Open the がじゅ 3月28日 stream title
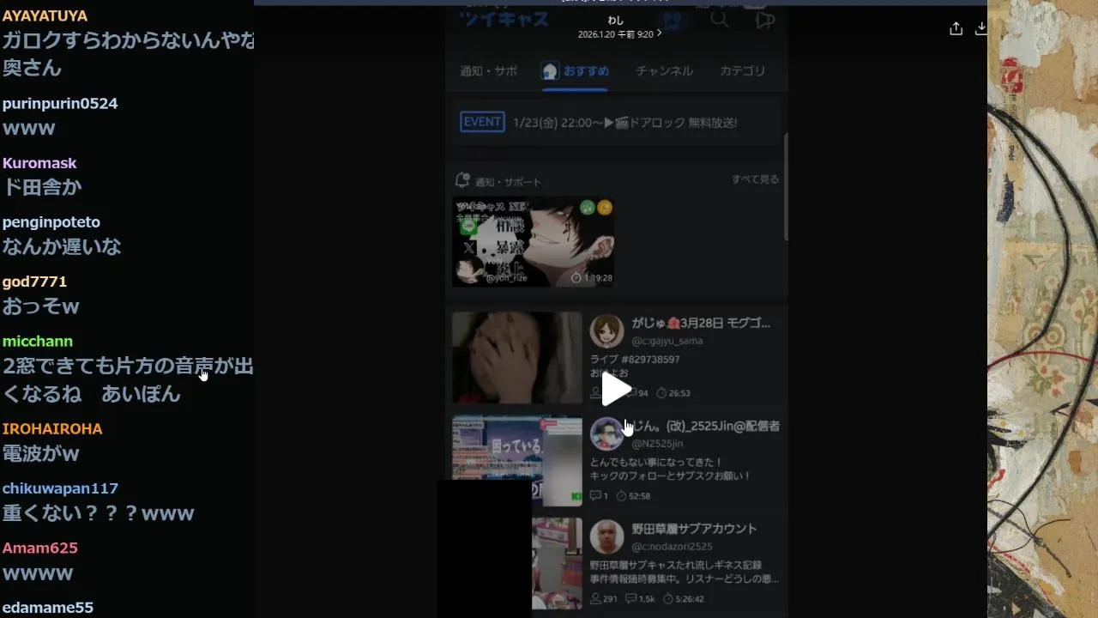The width and height of the screenshot is (1098, 618). tap(701, 324)
